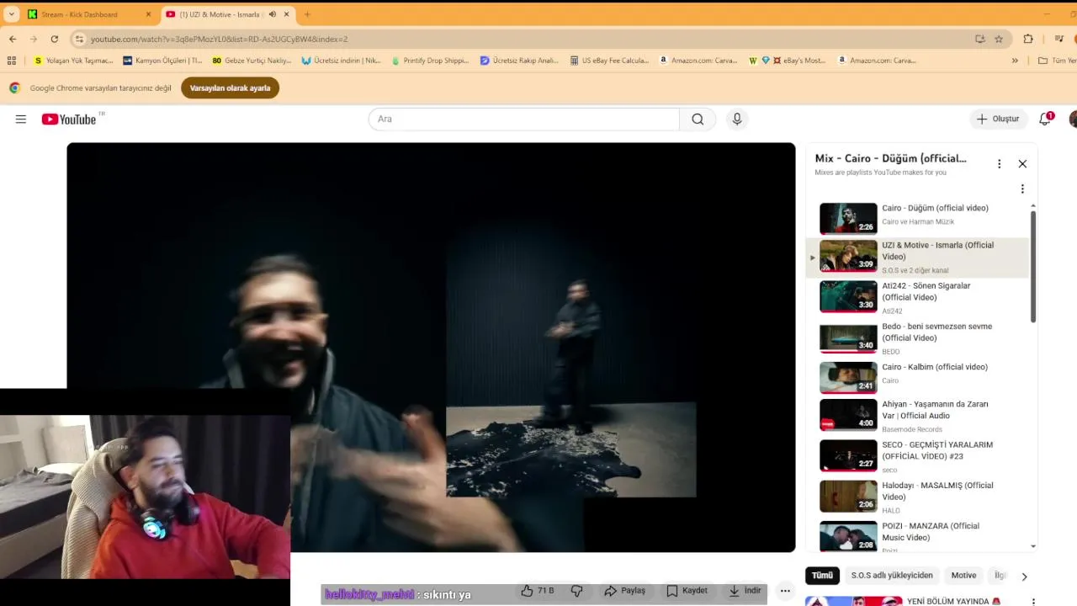Click the Paylaş share button

point(624,591)
